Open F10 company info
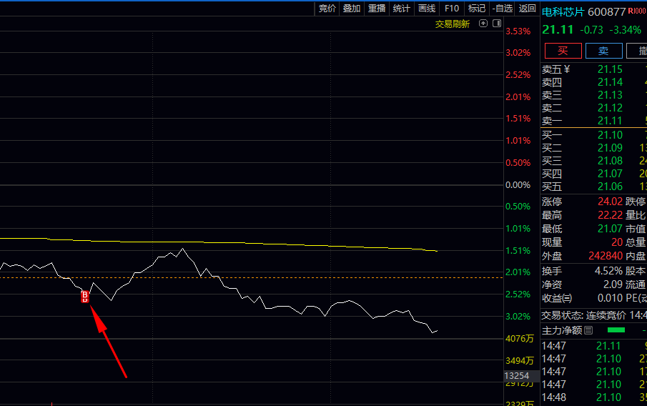The height and width of the screenshot is (406, 647). [x=452, y=9]
